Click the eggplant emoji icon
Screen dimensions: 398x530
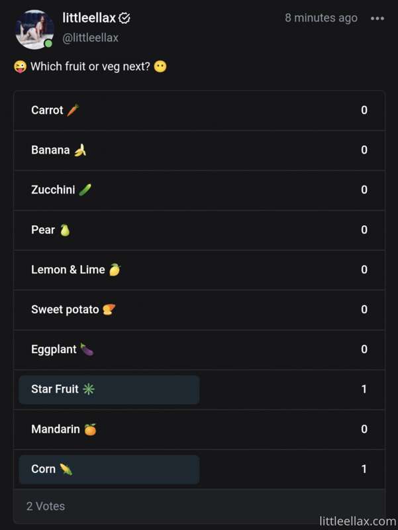coord(87,349)
